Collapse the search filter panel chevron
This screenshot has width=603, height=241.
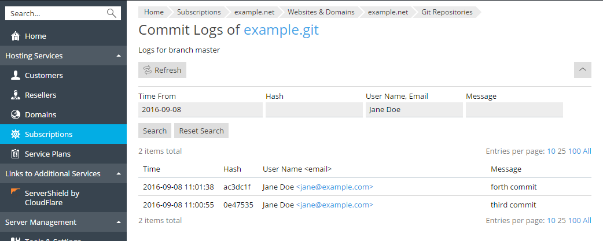click(x=582, y=70)
